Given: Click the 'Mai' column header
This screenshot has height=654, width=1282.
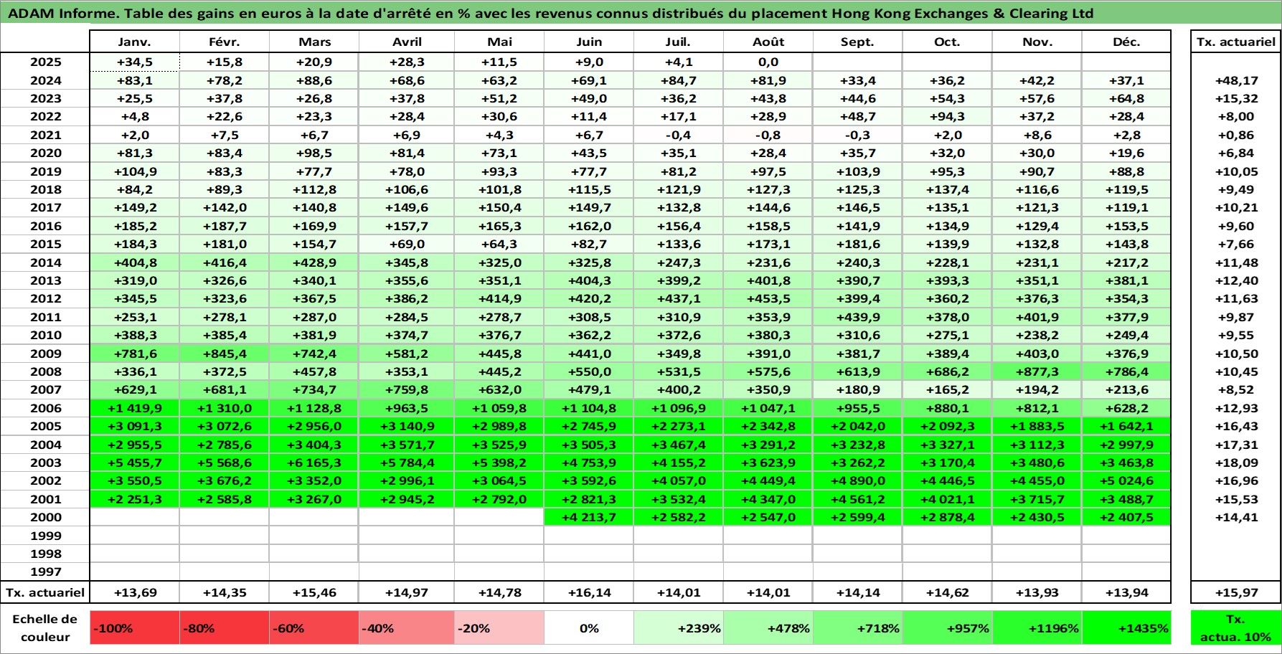Looking at the screenshot, I should tap(499, 42).
